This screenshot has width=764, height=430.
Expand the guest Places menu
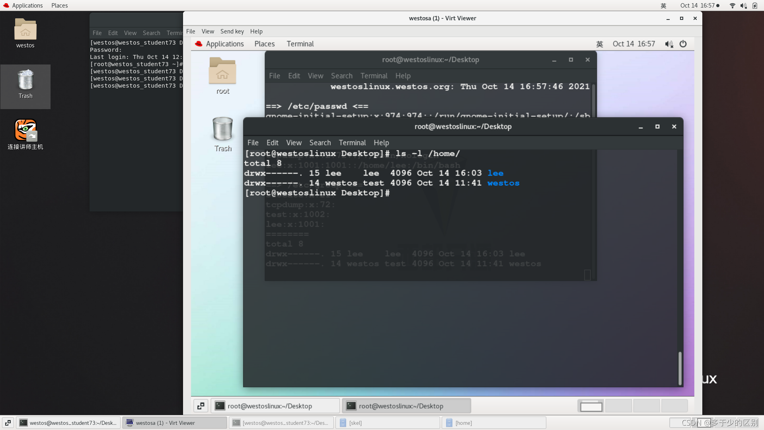pyautogui.click(x=264, y=44)
